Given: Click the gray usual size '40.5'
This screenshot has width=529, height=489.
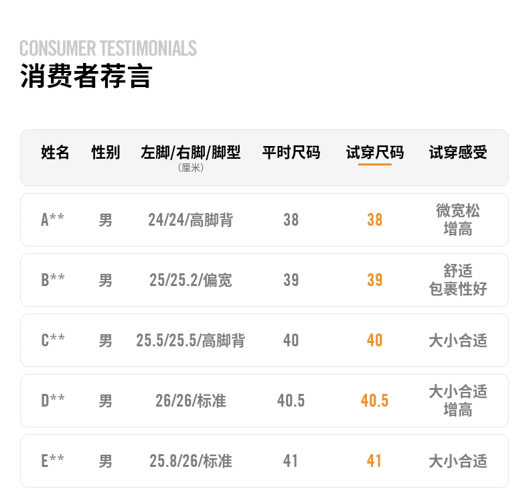Looking at the screenshot, I should point(291,401).
